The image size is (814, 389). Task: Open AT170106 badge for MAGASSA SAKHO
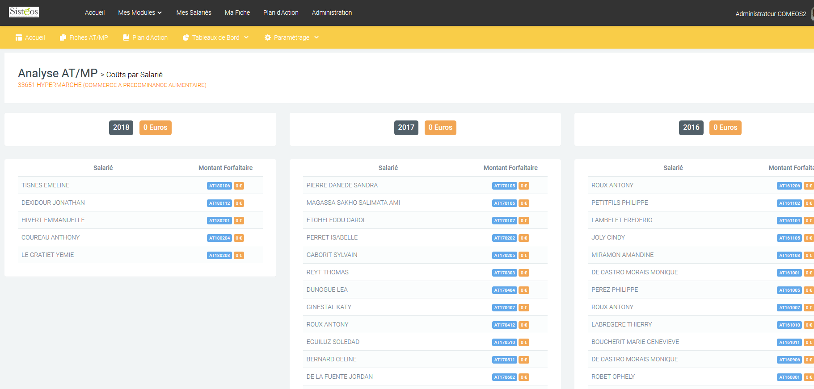505,203
